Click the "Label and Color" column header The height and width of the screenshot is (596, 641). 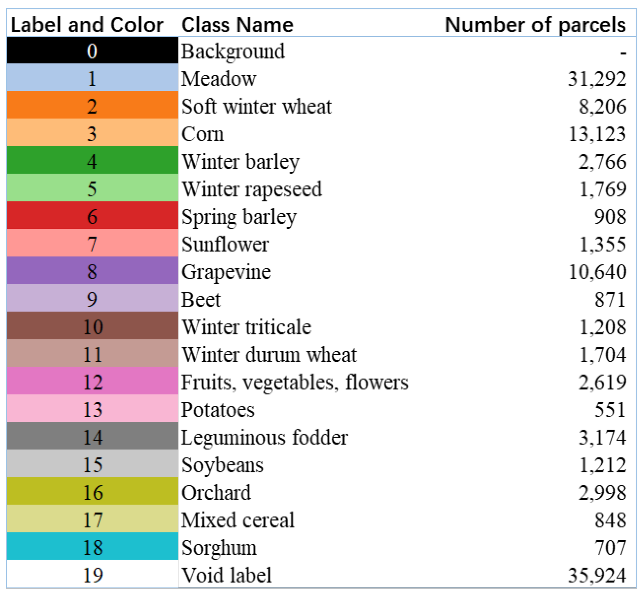[x=87, y=25]
